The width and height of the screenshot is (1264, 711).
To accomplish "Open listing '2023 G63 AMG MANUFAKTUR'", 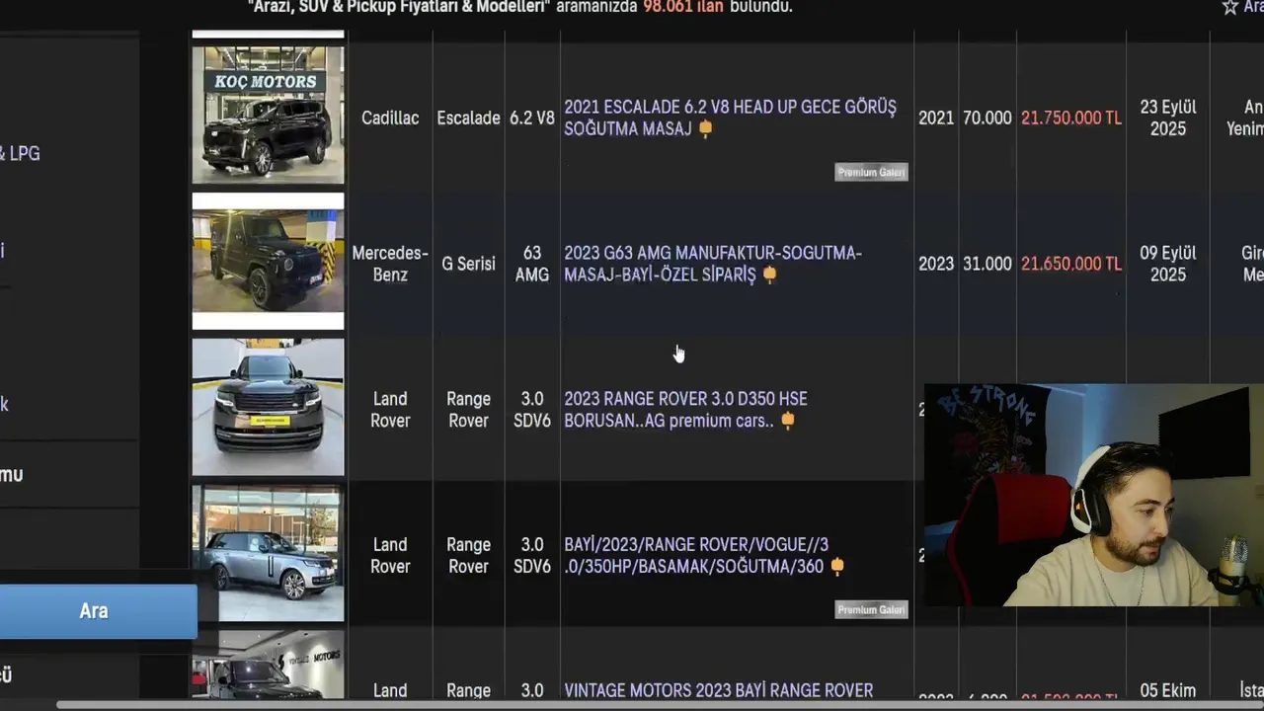I will click(x=713, y=264).
